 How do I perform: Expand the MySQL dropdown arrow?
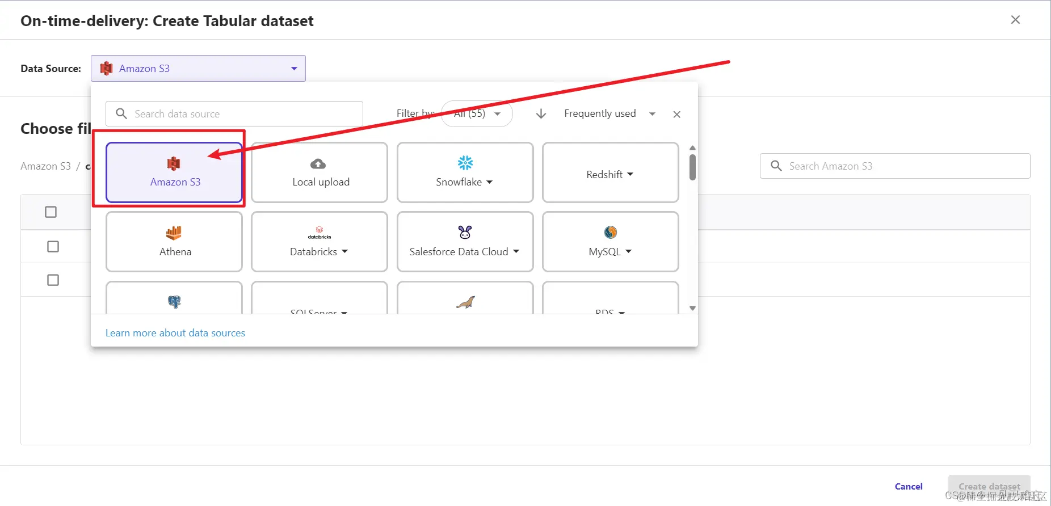click(x=628, y=251)
